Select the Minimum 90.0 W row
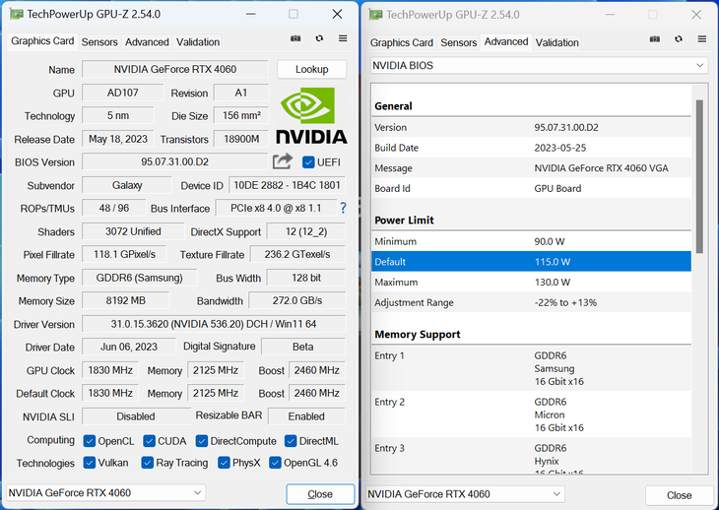The image size is (719, 510). pos(531,241)
